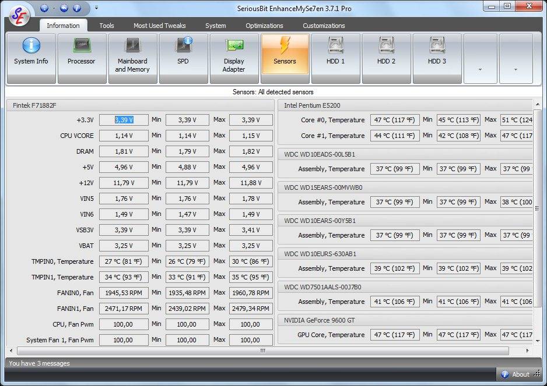Image resolution: width=547 pixels, height=386 pixels.
Task: Open System Info page
Action: [31, 58]
